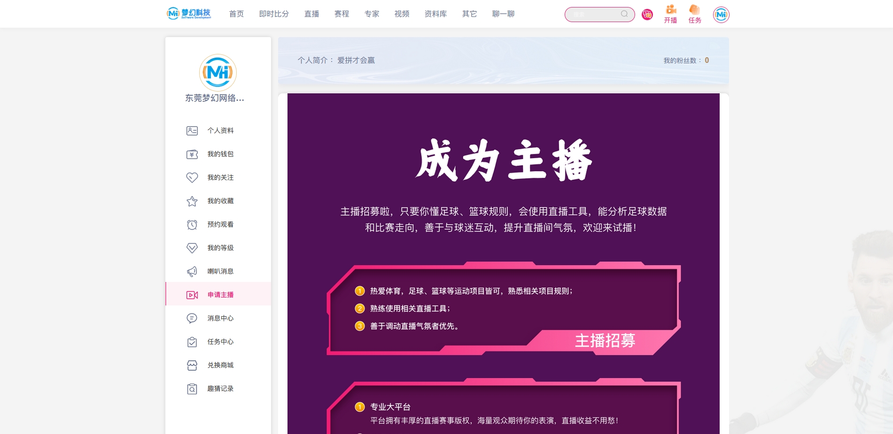The image size is (893, 434).
Task: Click the 我的关注 heart icon
Action: click(x=192, y=177)
